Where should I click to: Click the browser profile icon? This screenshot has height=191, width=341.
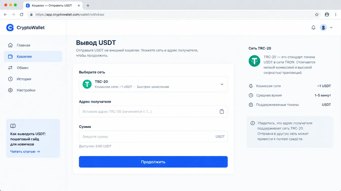327,14
